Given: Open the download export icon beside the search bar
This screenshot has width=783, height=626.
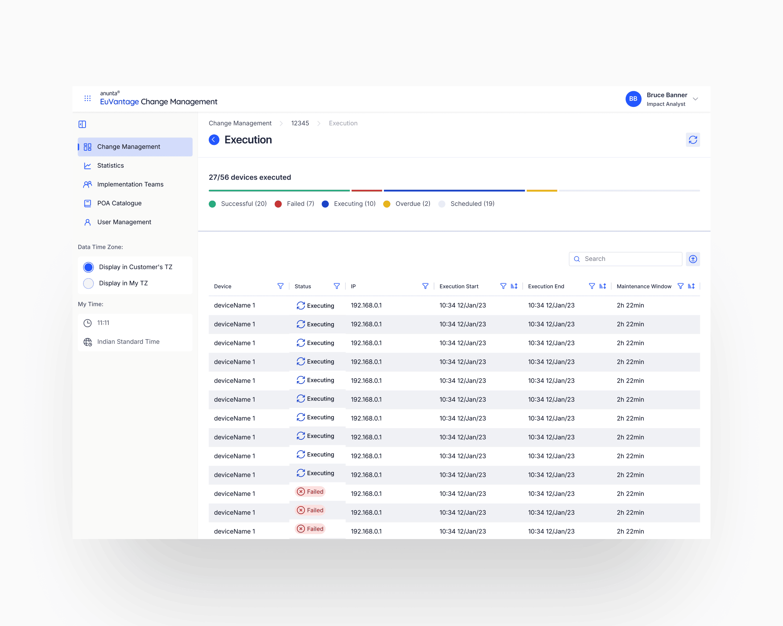Looking at the screenshot, I should [693, 259].
